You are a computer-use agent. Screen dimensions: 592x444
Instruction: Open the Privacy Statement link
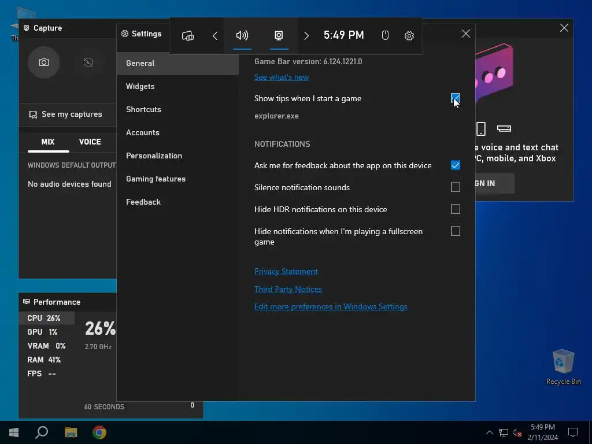pyautogui.click(x=286, y=272)
